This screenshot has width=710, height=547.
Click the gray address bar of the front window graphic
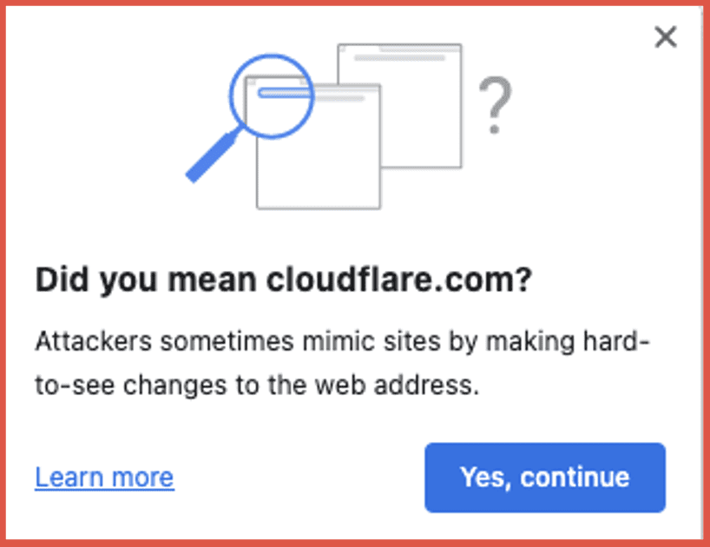click(339, 97)
